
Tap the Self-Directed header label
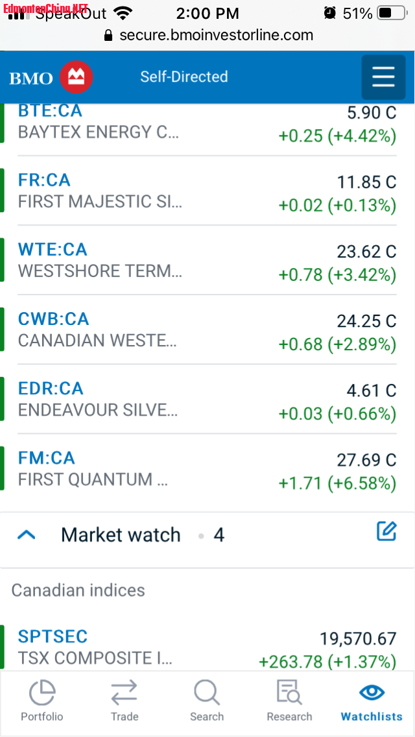coord(184,77)
